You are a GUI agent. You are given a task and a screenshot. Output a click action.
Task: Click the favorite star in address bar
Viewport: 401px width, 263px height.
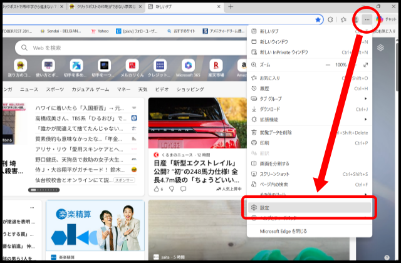[318, 19]
